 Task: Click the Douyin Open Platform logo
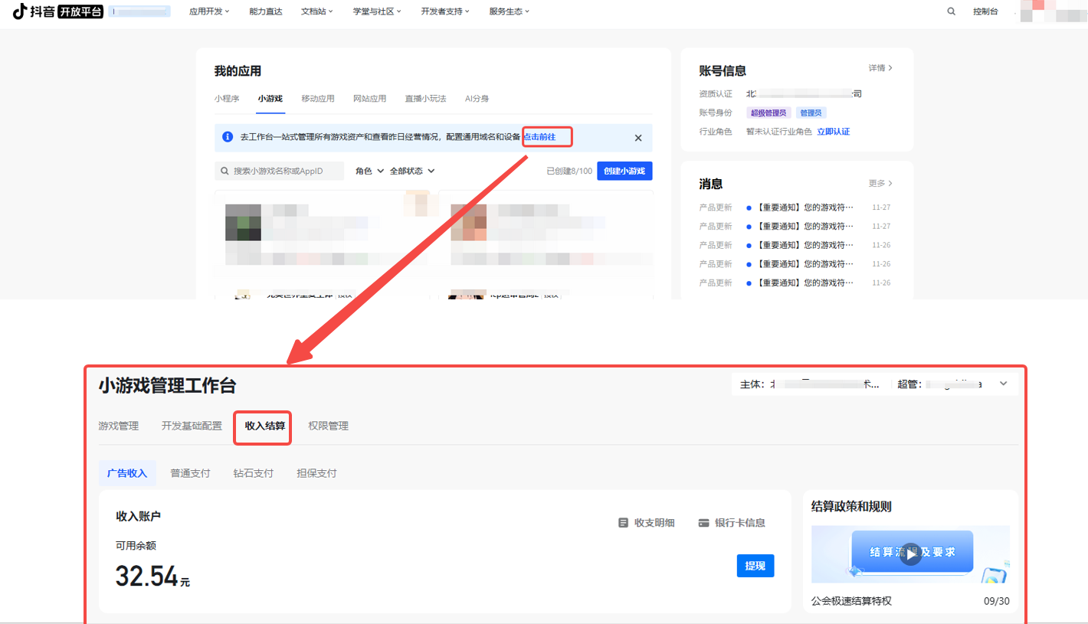coord(57,11)
